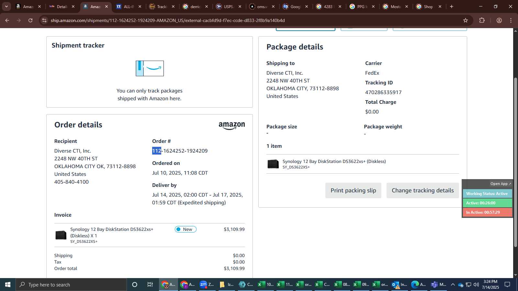Click the volume speaker icon in tray

point(476,285)
